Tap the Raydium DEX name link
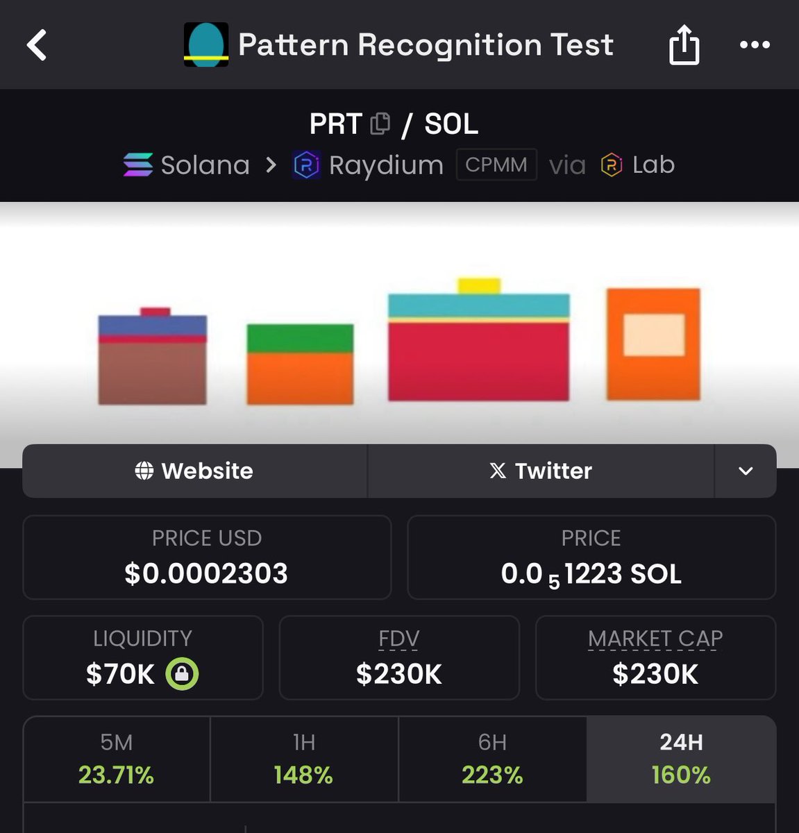799x833 pixels. [x=386, y=166]
